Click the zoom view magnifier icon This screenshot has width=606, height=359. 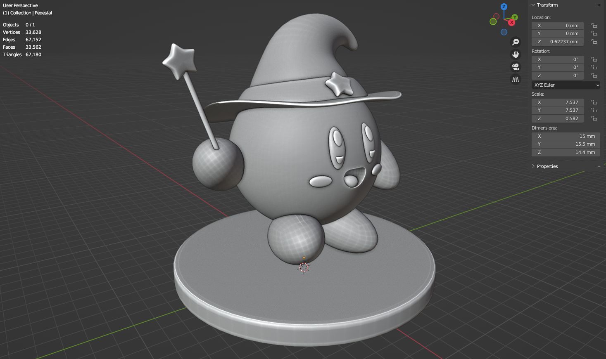pos(516,42)
